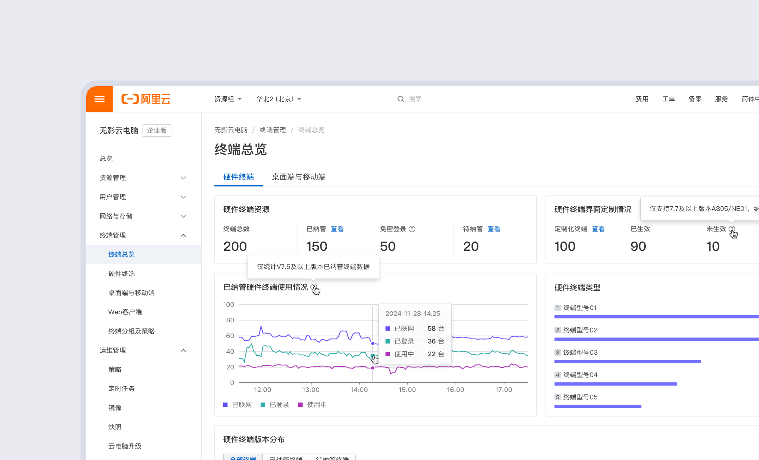Viewport: 759px width, 460px height.
Task: Open 镜像 in sidebar
Action: coord(143,408)
